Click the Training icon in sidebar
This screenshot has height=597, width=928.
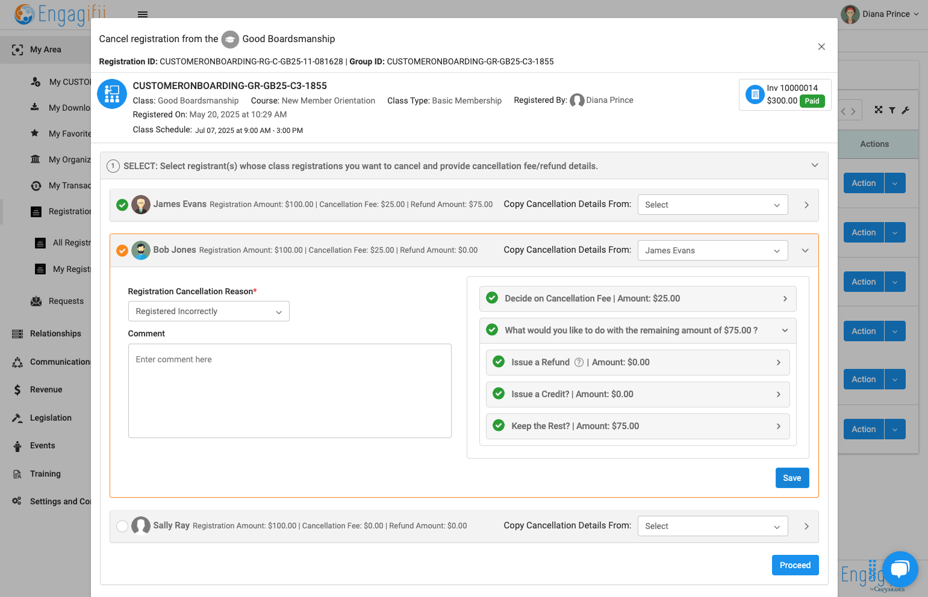[x=17, y=474]
